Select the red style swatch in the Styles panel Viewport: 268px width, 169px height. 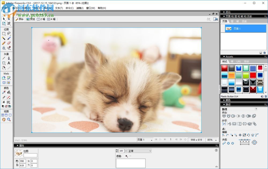click(224, 68)
